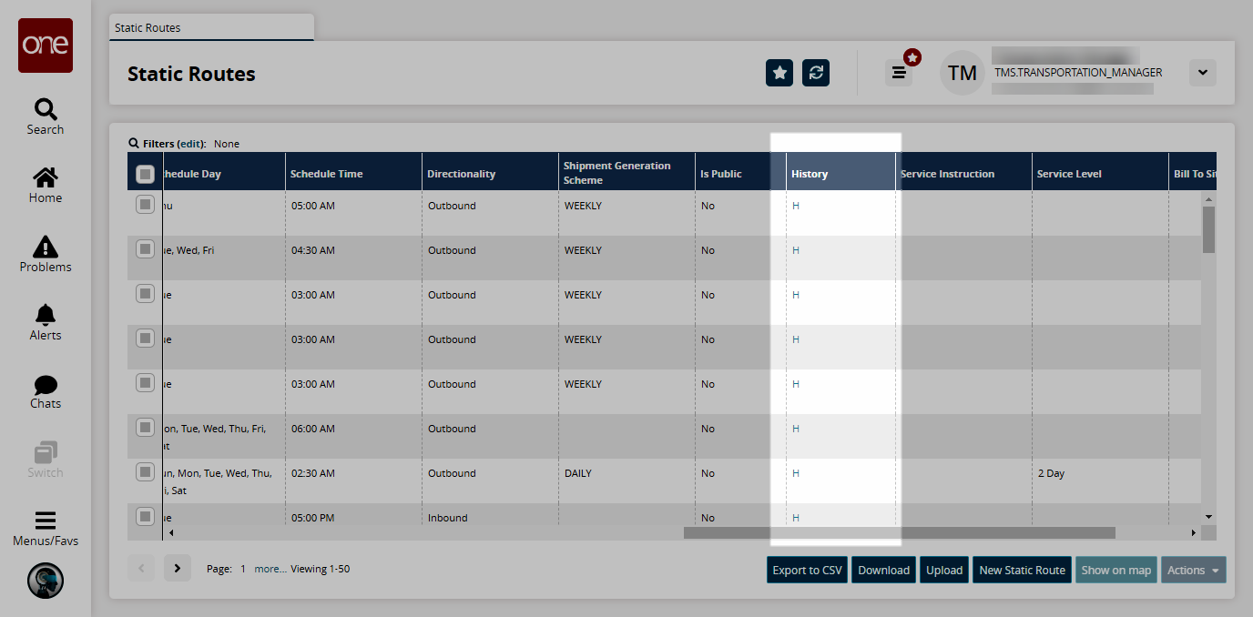Click the TM user avatar
The width and height of the screenshot is (1253, 617).
(963, 73)
